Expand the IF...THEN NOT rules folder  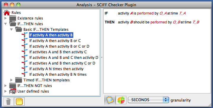[5, 86]
